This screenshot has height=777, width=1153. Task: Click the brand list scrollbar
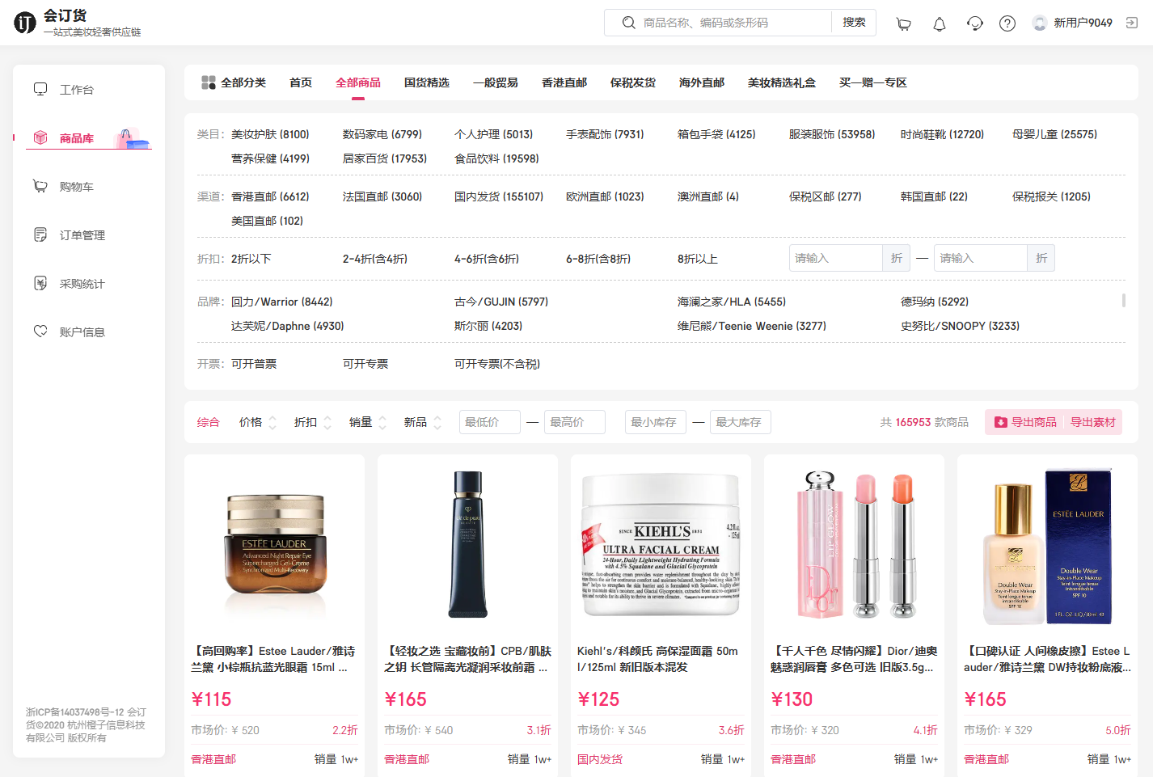[x=1123, y=300]
